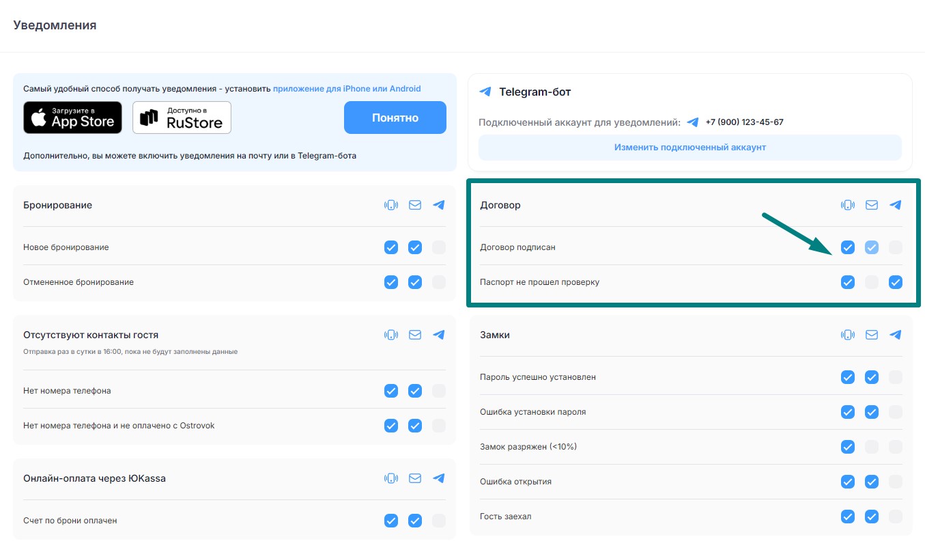Click Telegram icon in Онлайн-оплата через ЮKassa header
The width and height of the screenshot is (925, 550).
coord(439,478)
